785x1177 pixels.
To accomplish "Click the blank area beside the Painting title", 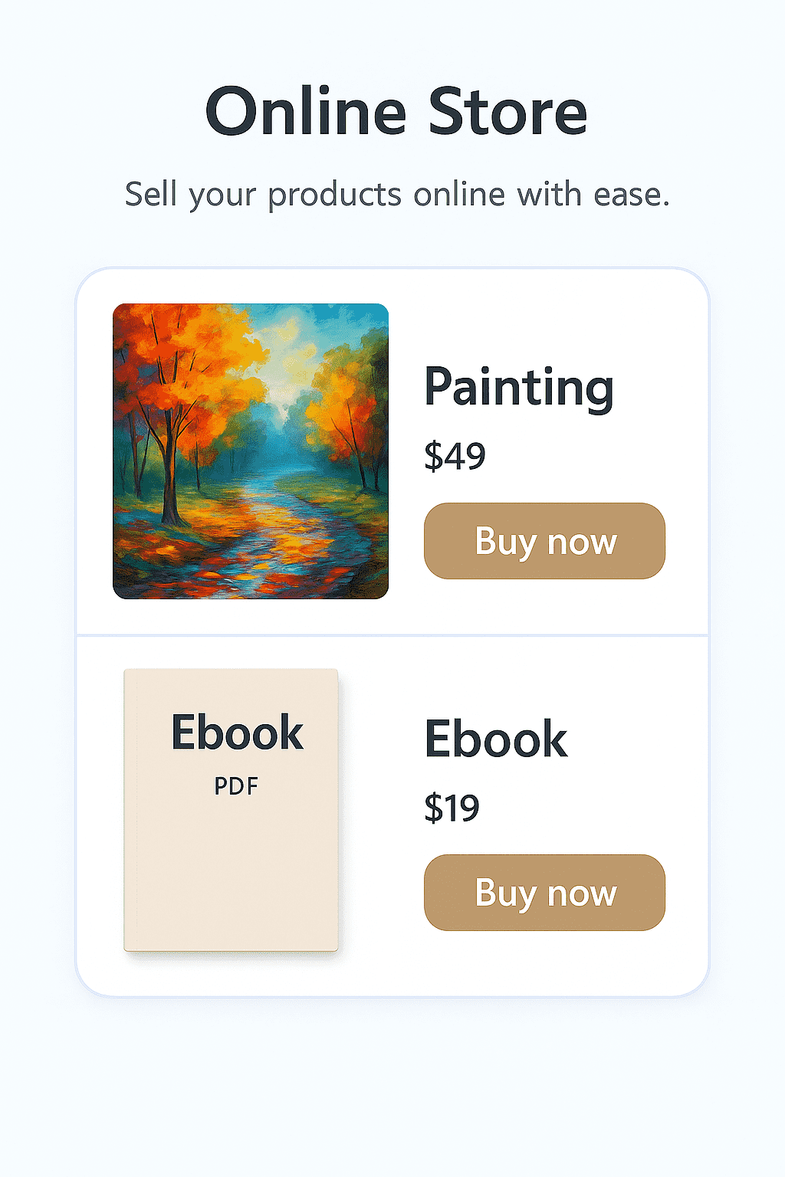I will point(659,387).
